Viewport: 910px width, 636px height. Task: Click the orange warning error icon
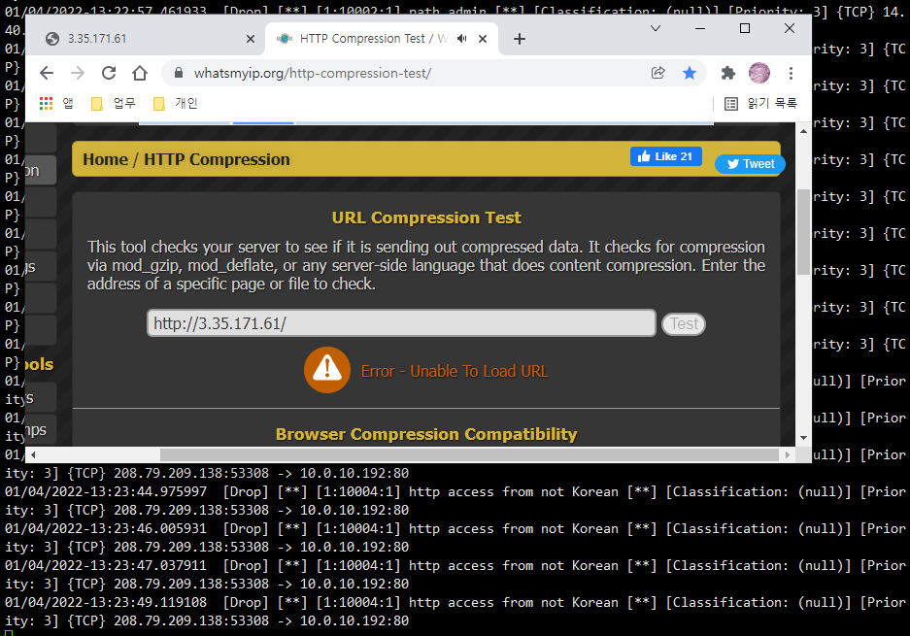click(x=327, y=370)
